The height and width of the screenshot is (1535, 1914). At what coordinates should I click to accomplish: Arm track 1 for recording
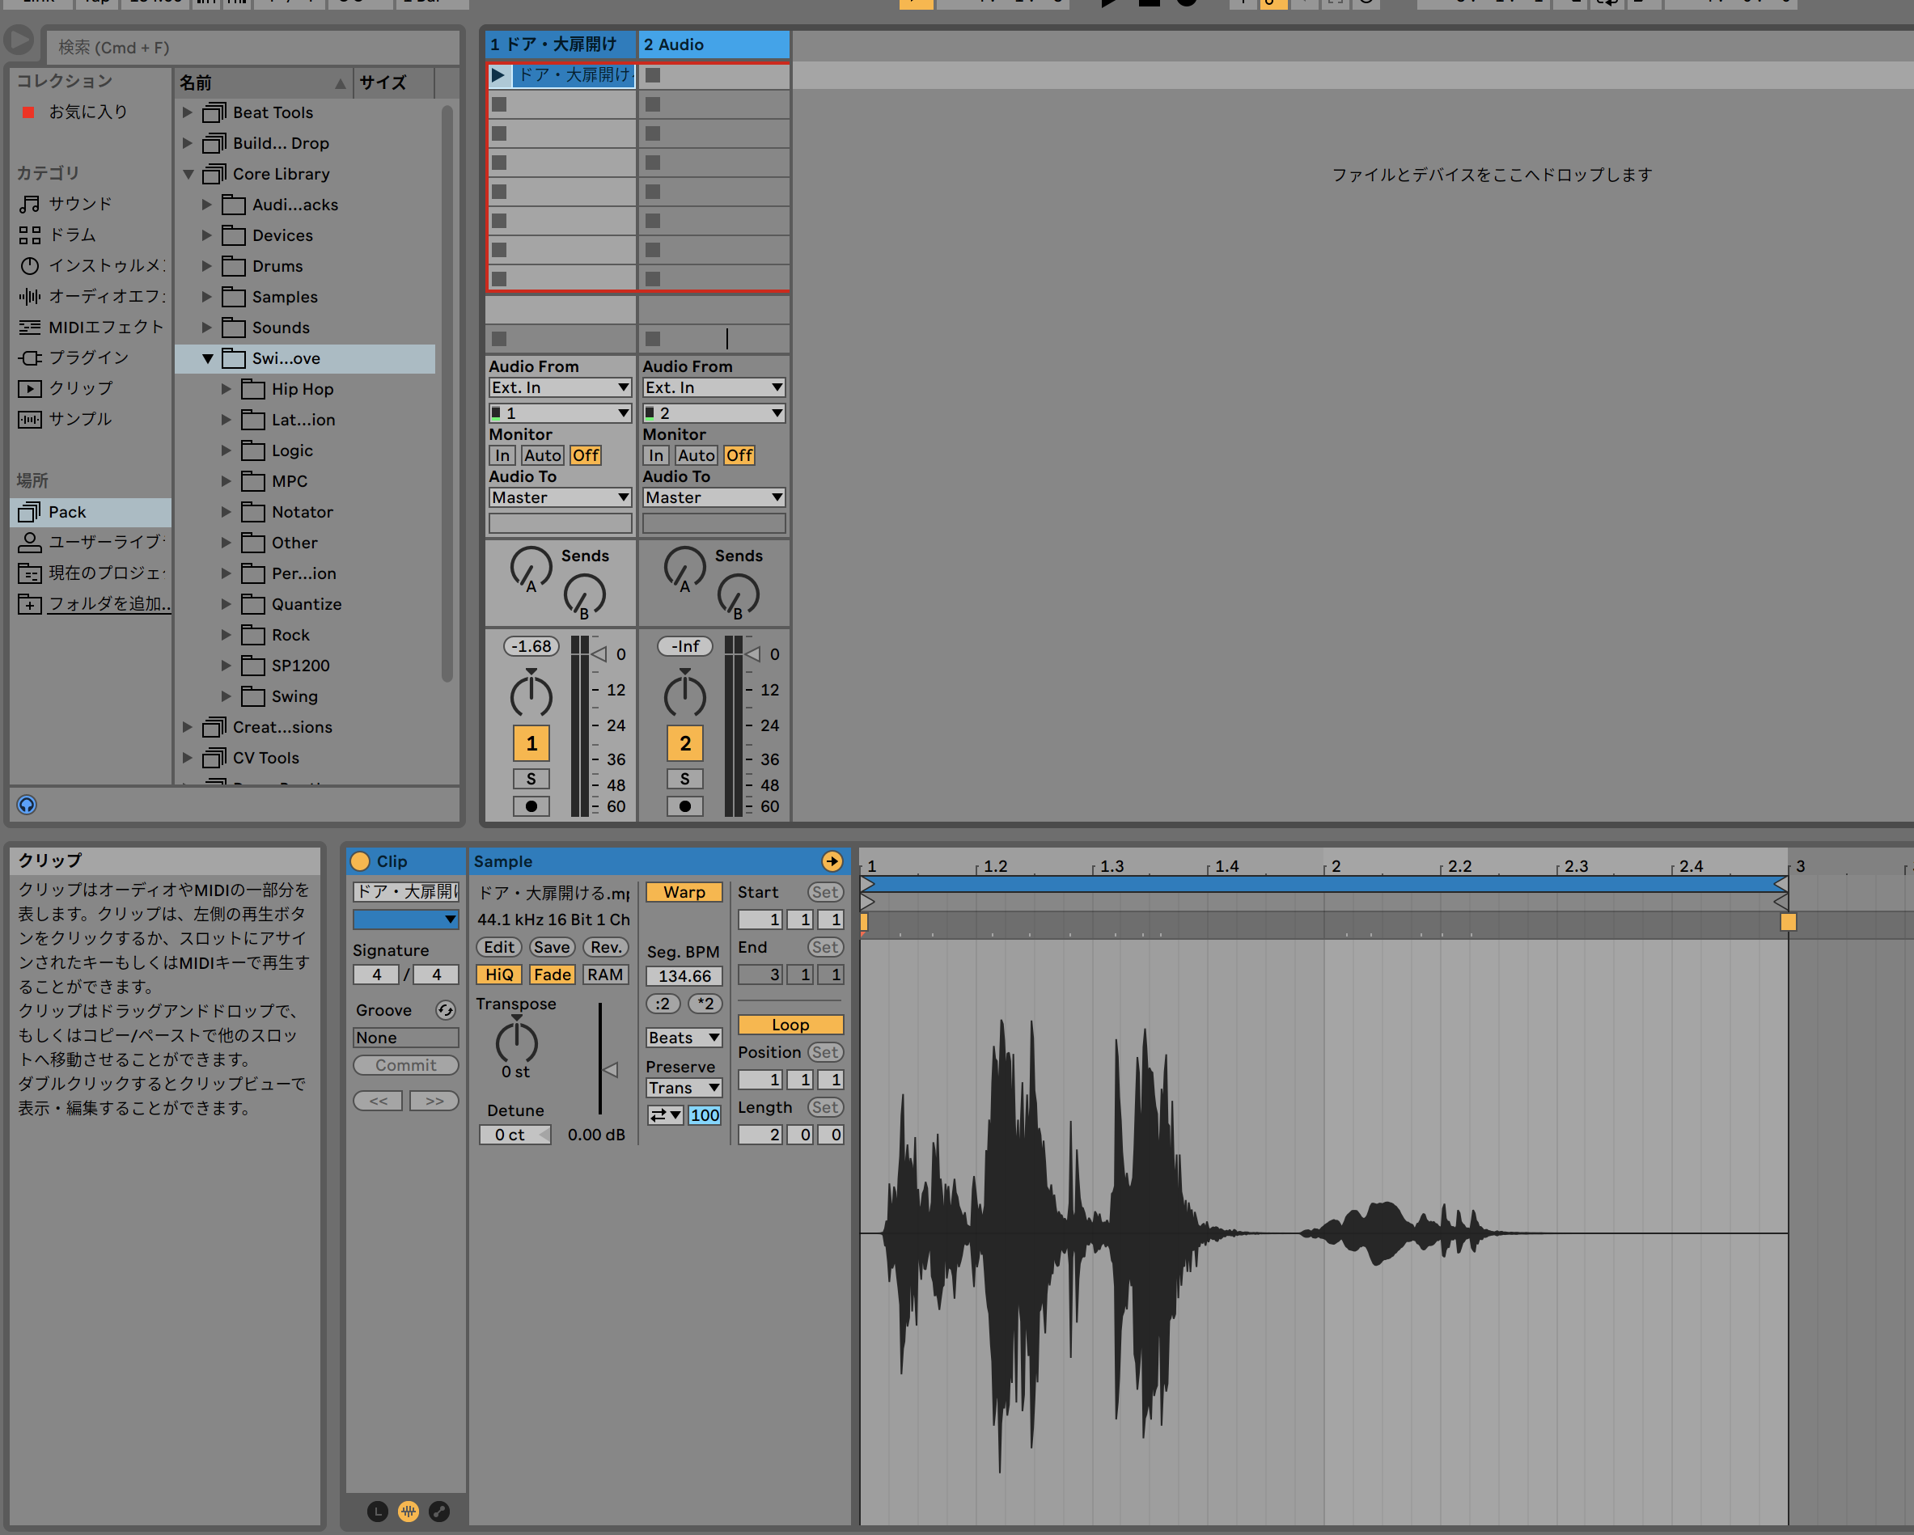point(531,806)
